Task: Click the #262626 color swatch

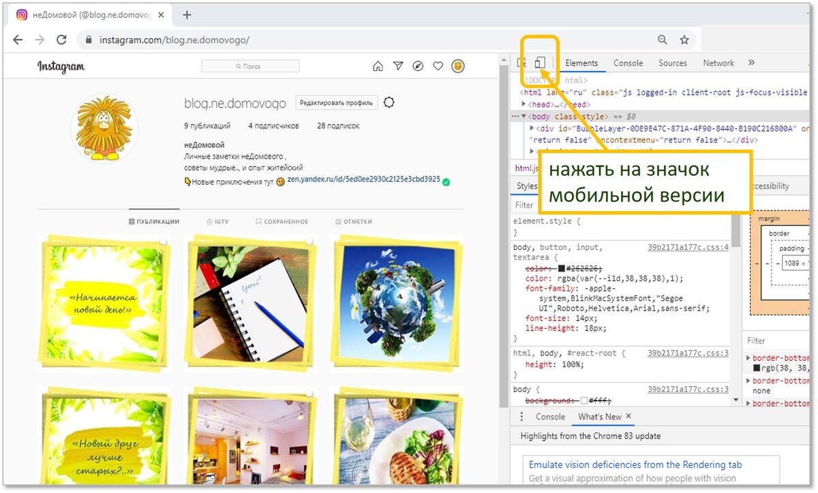Action: coord(562,269)
